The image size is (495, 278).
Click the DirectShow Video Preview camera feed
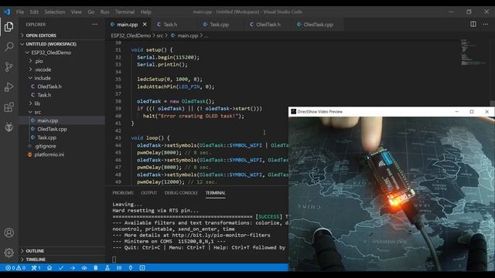tap(391, 194)
